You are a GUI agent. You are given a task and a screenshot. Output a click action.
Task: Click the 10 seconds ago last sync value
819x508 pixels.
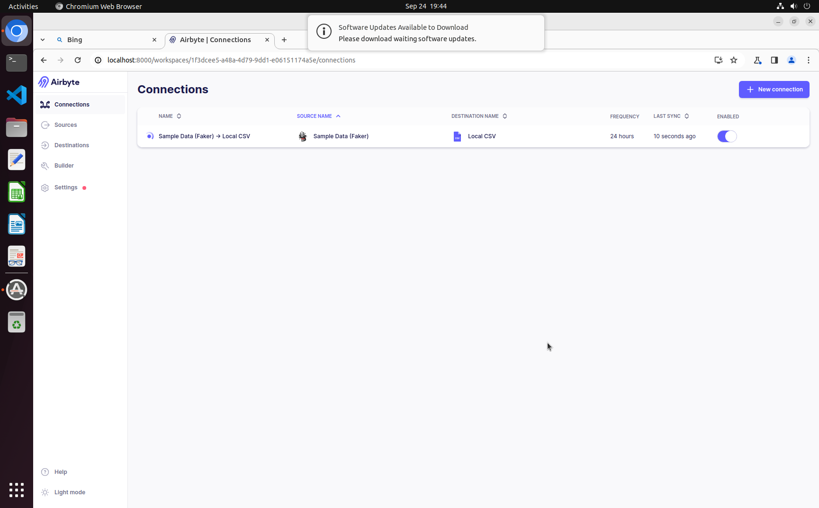(x=675, y=136)
